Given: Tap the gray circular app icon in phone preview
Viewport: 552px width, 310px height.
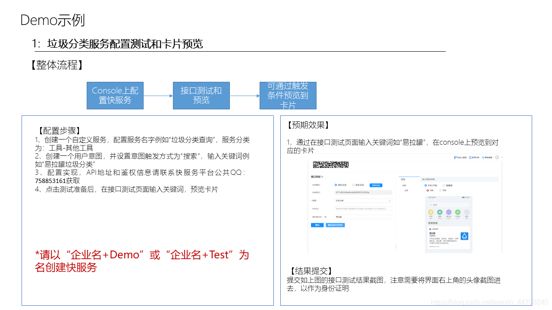Looking at the screenshot, I should (x=467, y=212).
